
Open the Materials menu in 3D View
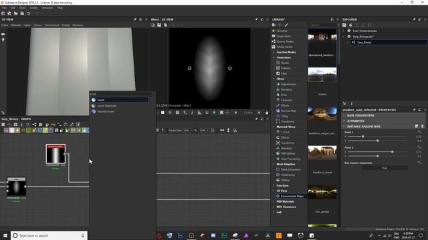coord(16,25)
